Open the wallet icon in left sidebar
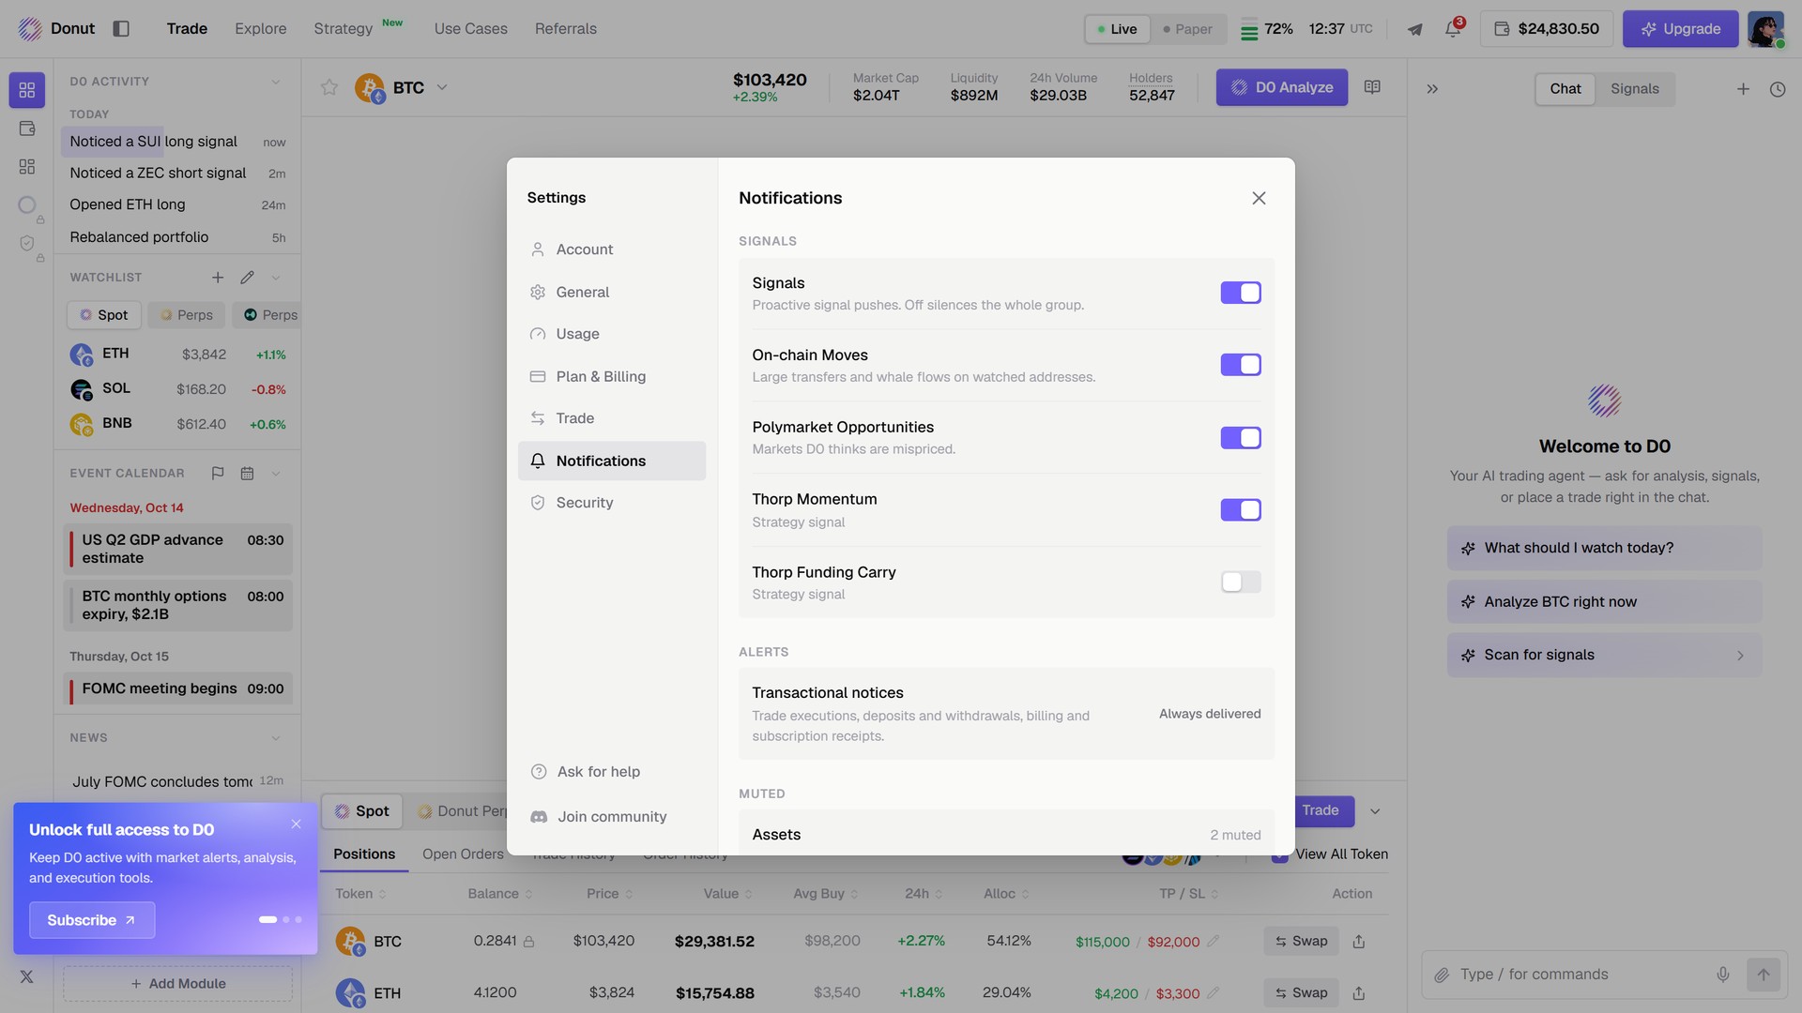The height and width of the screenshot is (1013, 1802). point(27,129)
